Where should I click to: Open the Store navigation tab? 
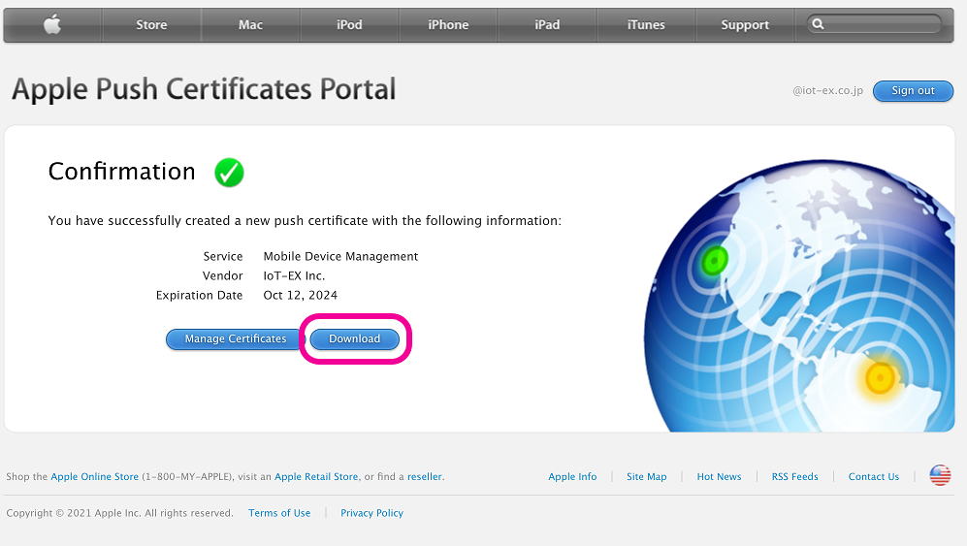[151, 25]
